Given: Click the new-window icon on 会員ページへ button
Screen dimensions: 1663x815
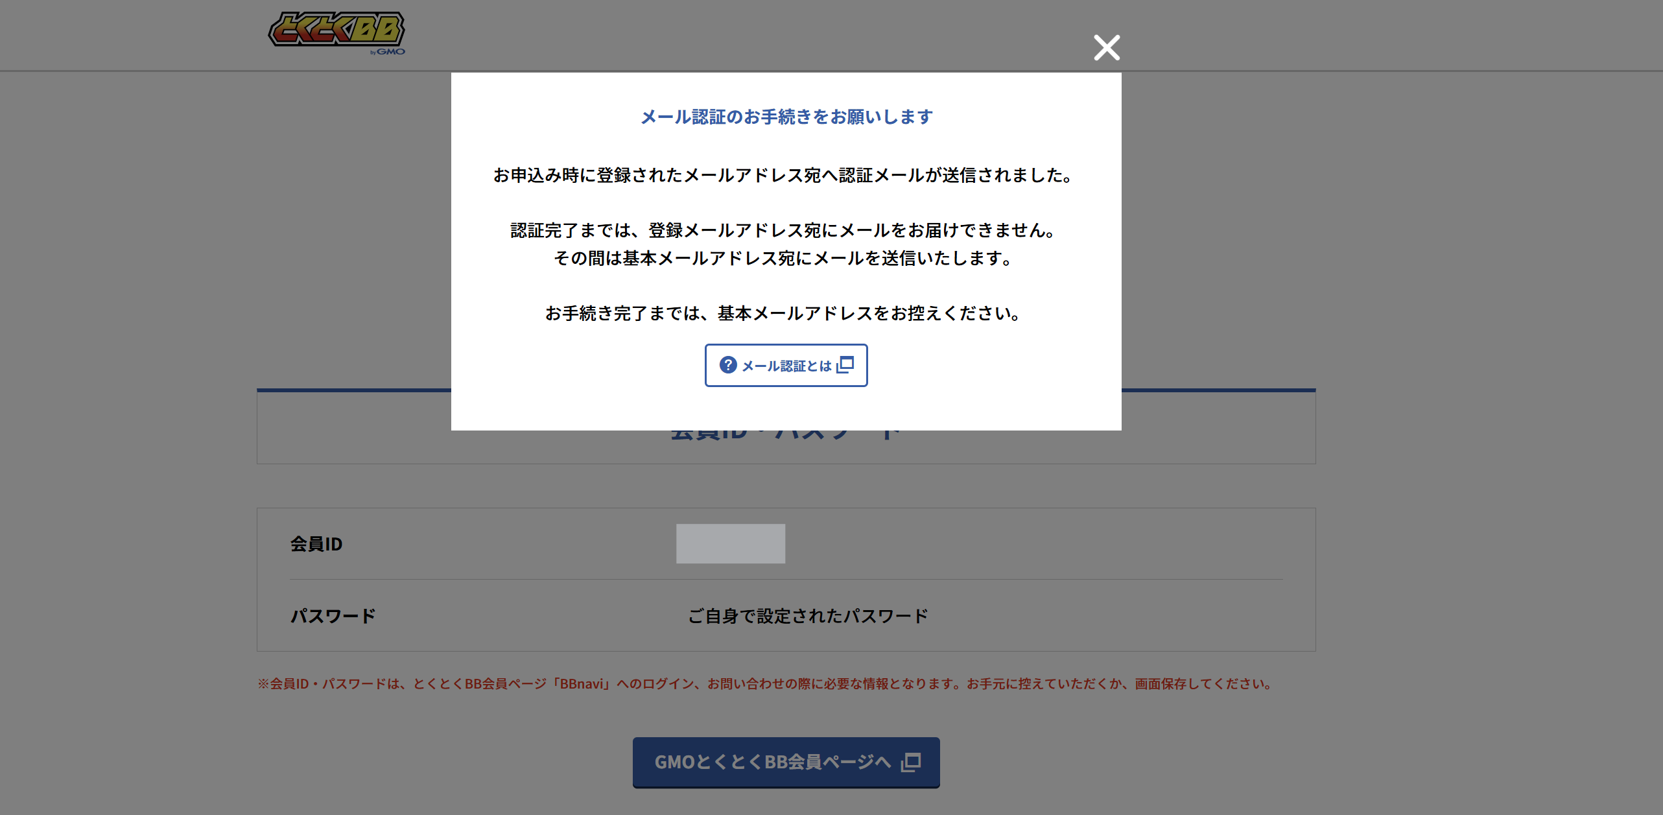Looking at the screenshot, I should coord(911,762).
